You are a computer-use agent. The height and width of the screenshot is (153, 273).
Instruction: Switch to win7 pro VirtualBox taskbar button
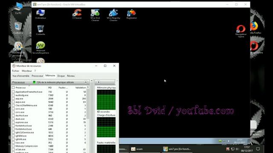click(x=177, y=149)
